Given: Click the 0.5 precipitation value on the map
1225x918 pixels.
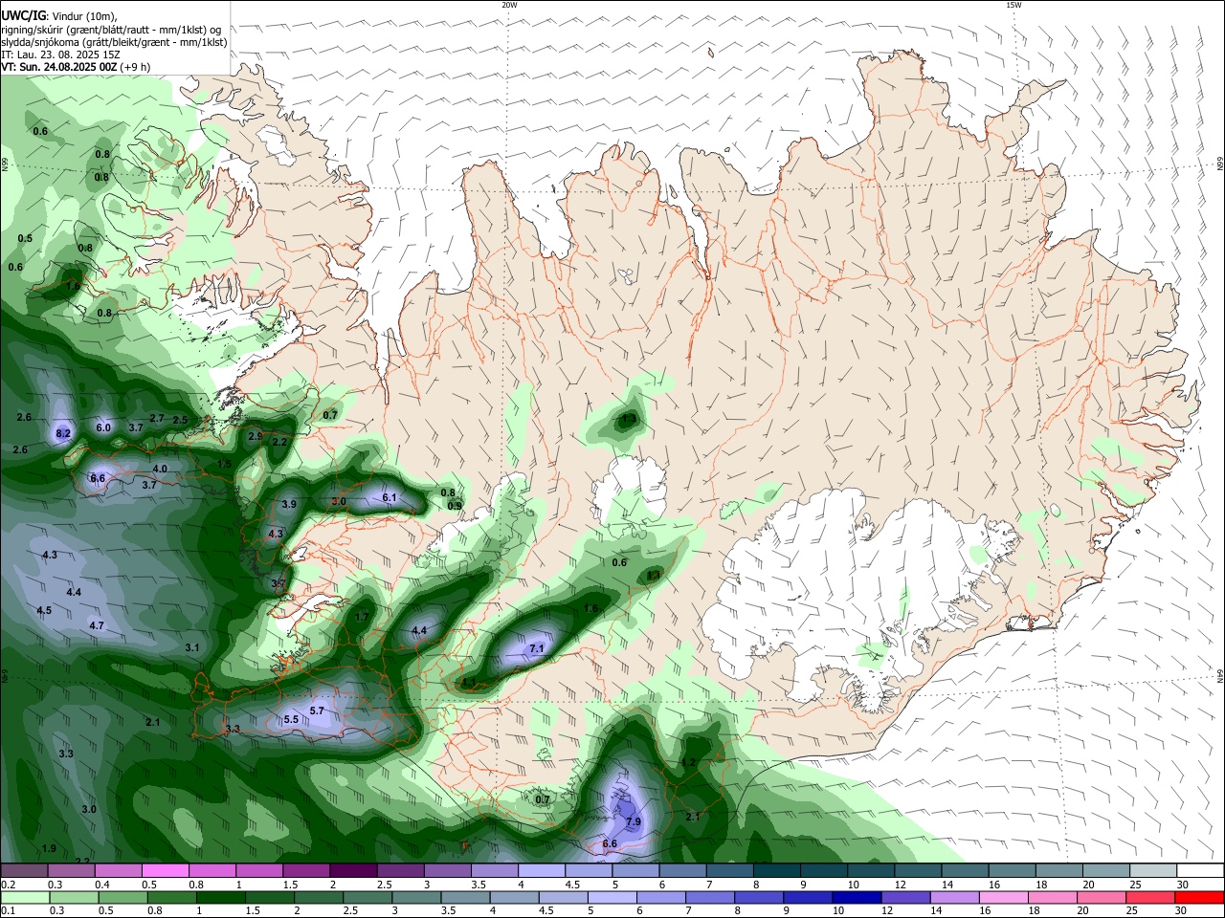Looking at the screenshot, I should pyautogui.click(x=25, y=238).
